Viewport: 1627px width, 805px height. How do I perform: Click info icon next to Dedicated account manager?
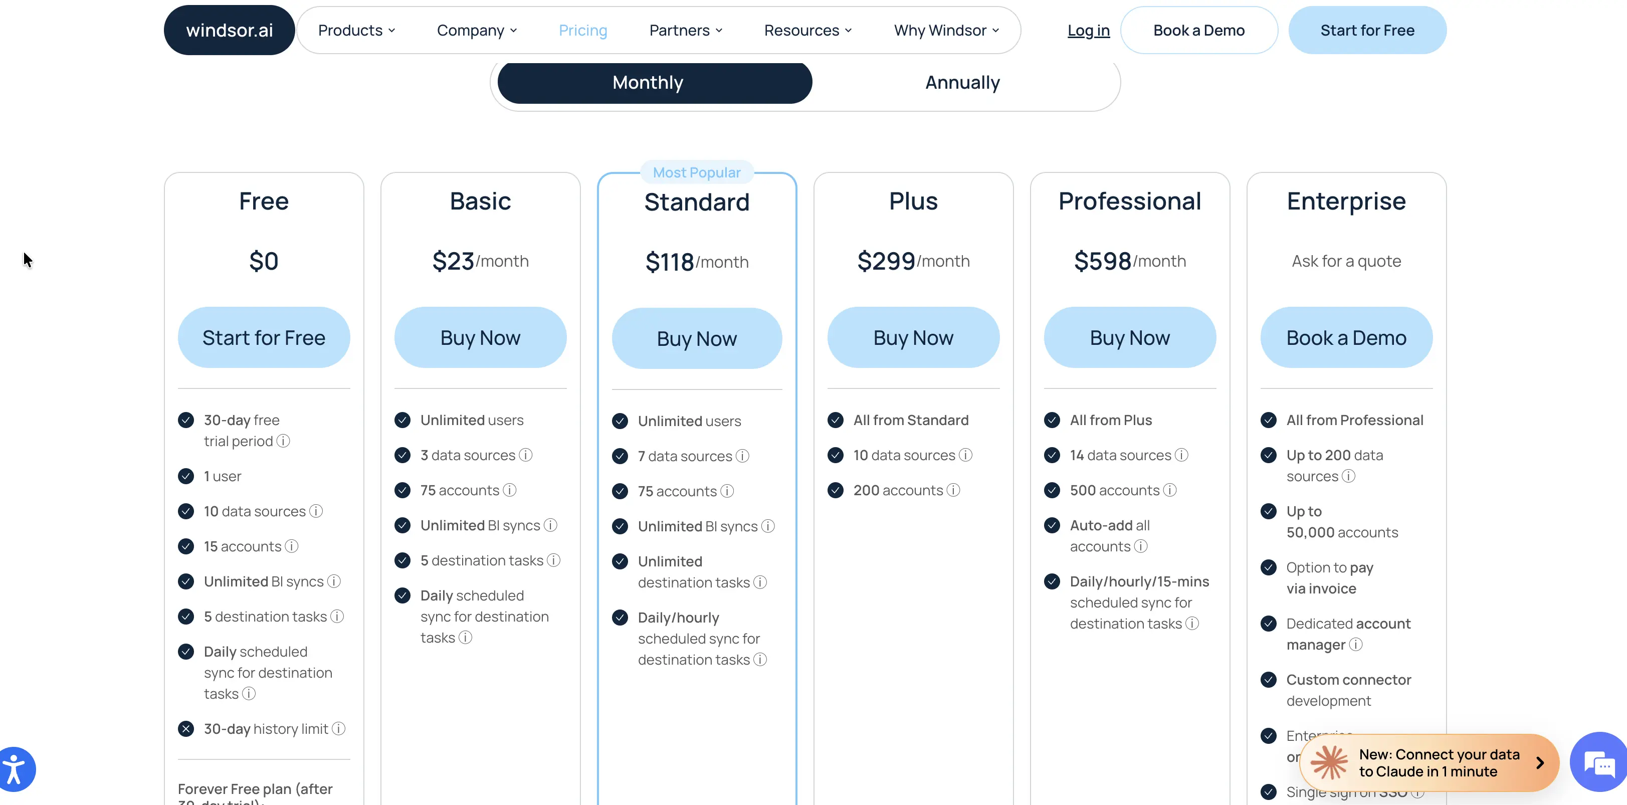click(x=1355, y=644)
